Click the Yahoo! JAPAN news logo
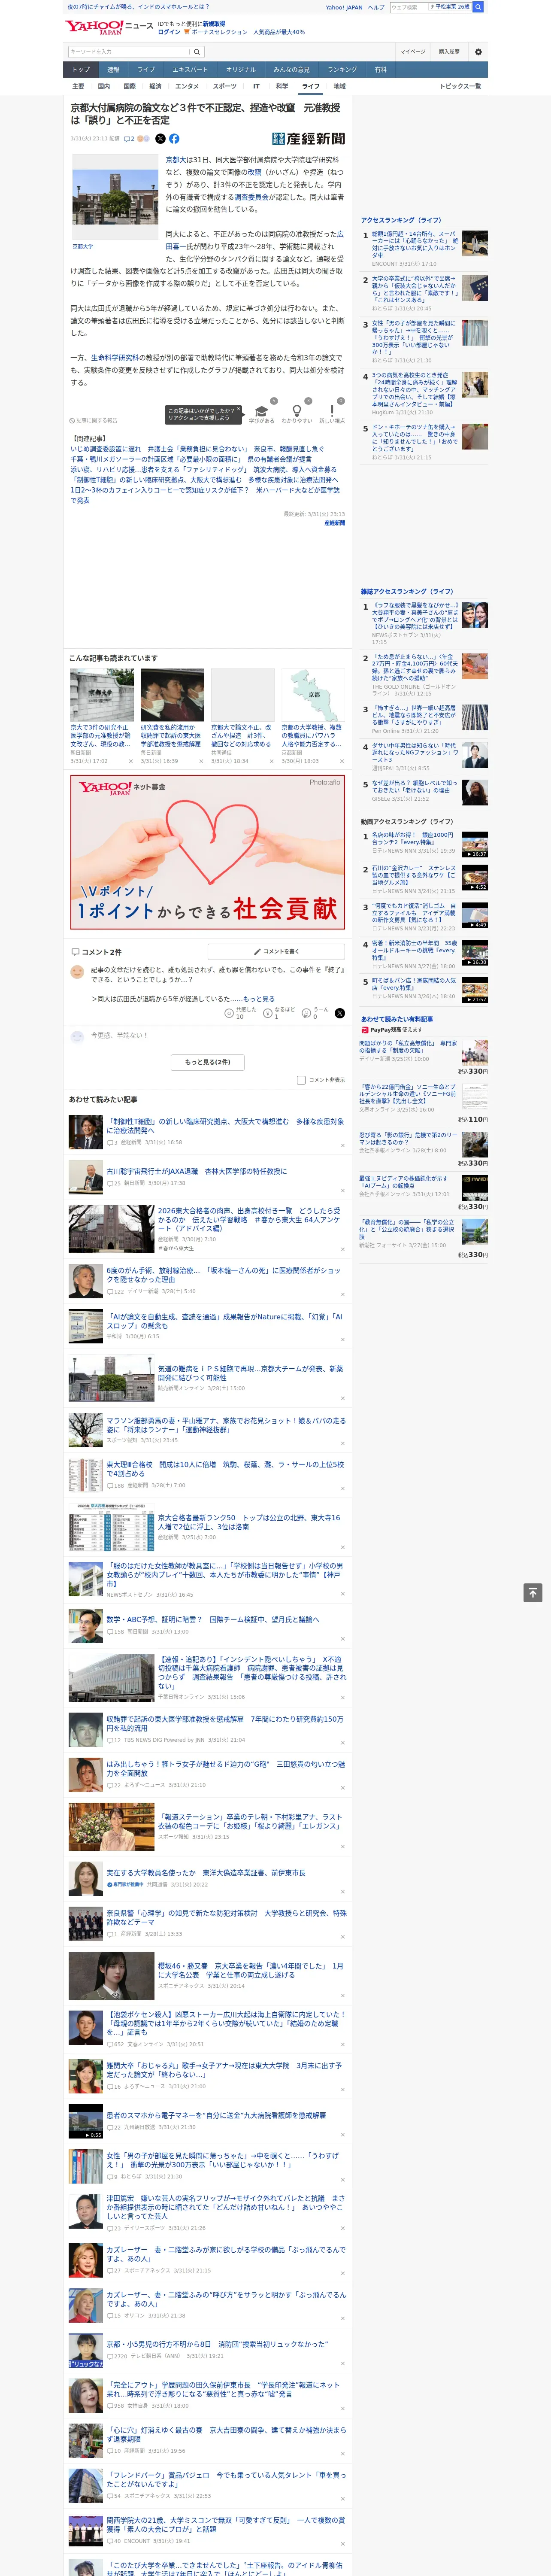This screenshot has width=551, height=2576. pos(109,28)
